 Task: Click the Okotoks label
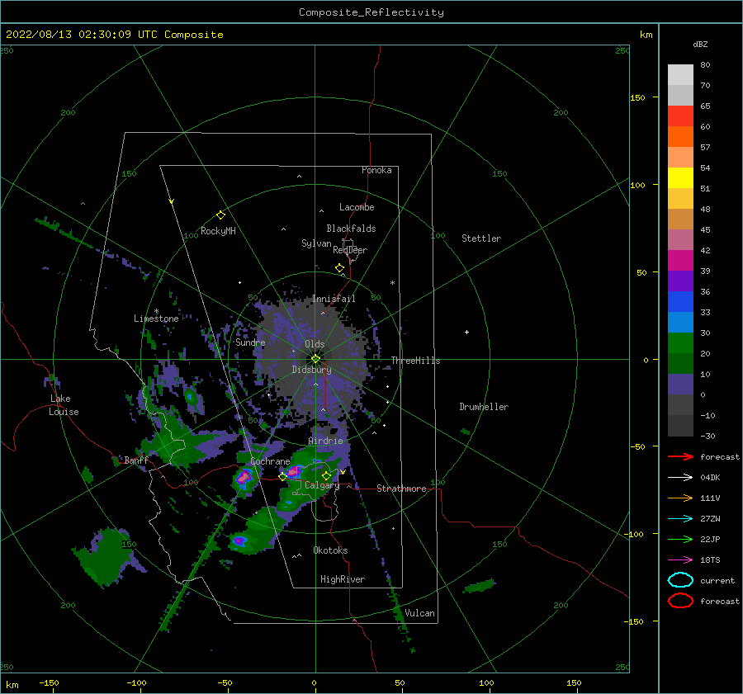(x=330, y=550)
